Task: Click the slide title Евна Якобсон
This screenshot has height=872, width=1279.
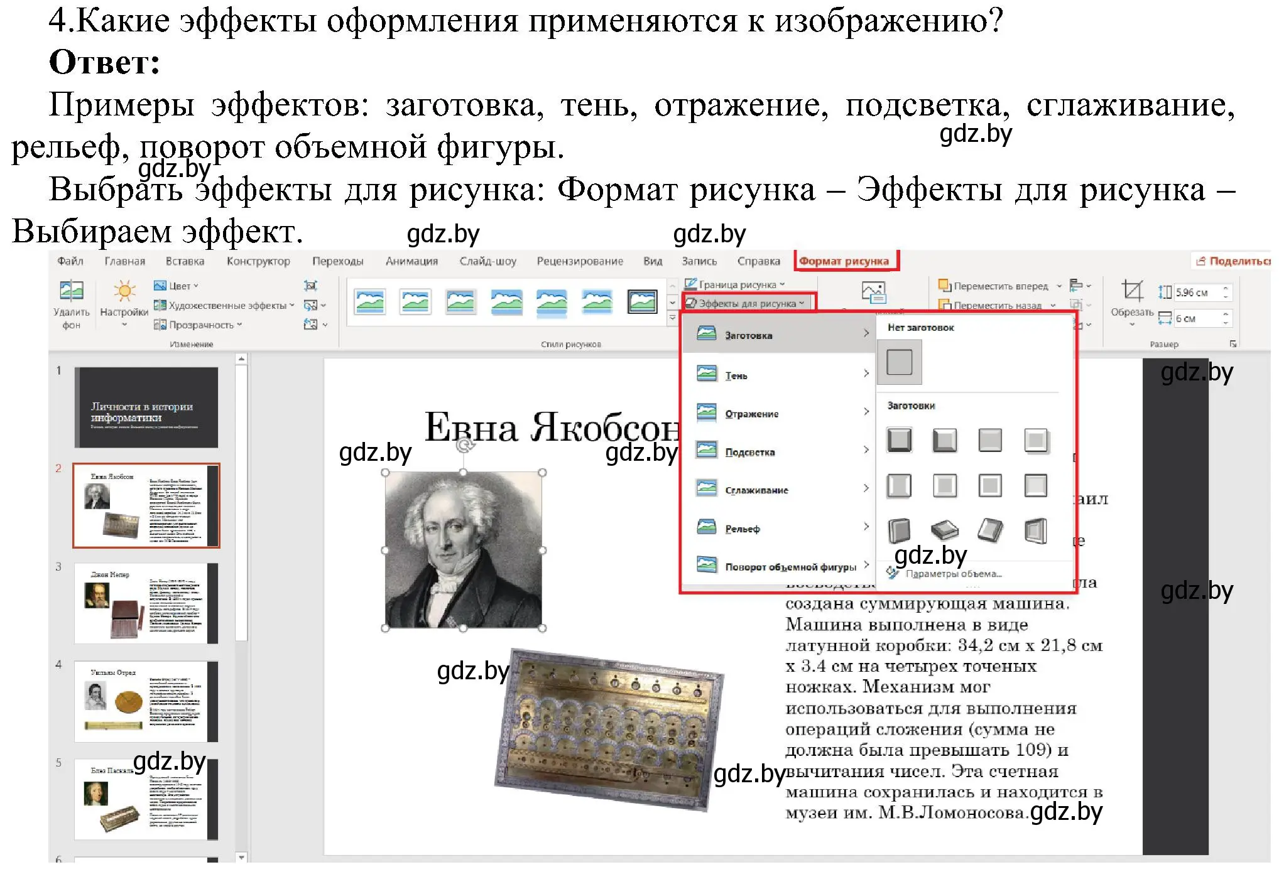Action: 552,427
